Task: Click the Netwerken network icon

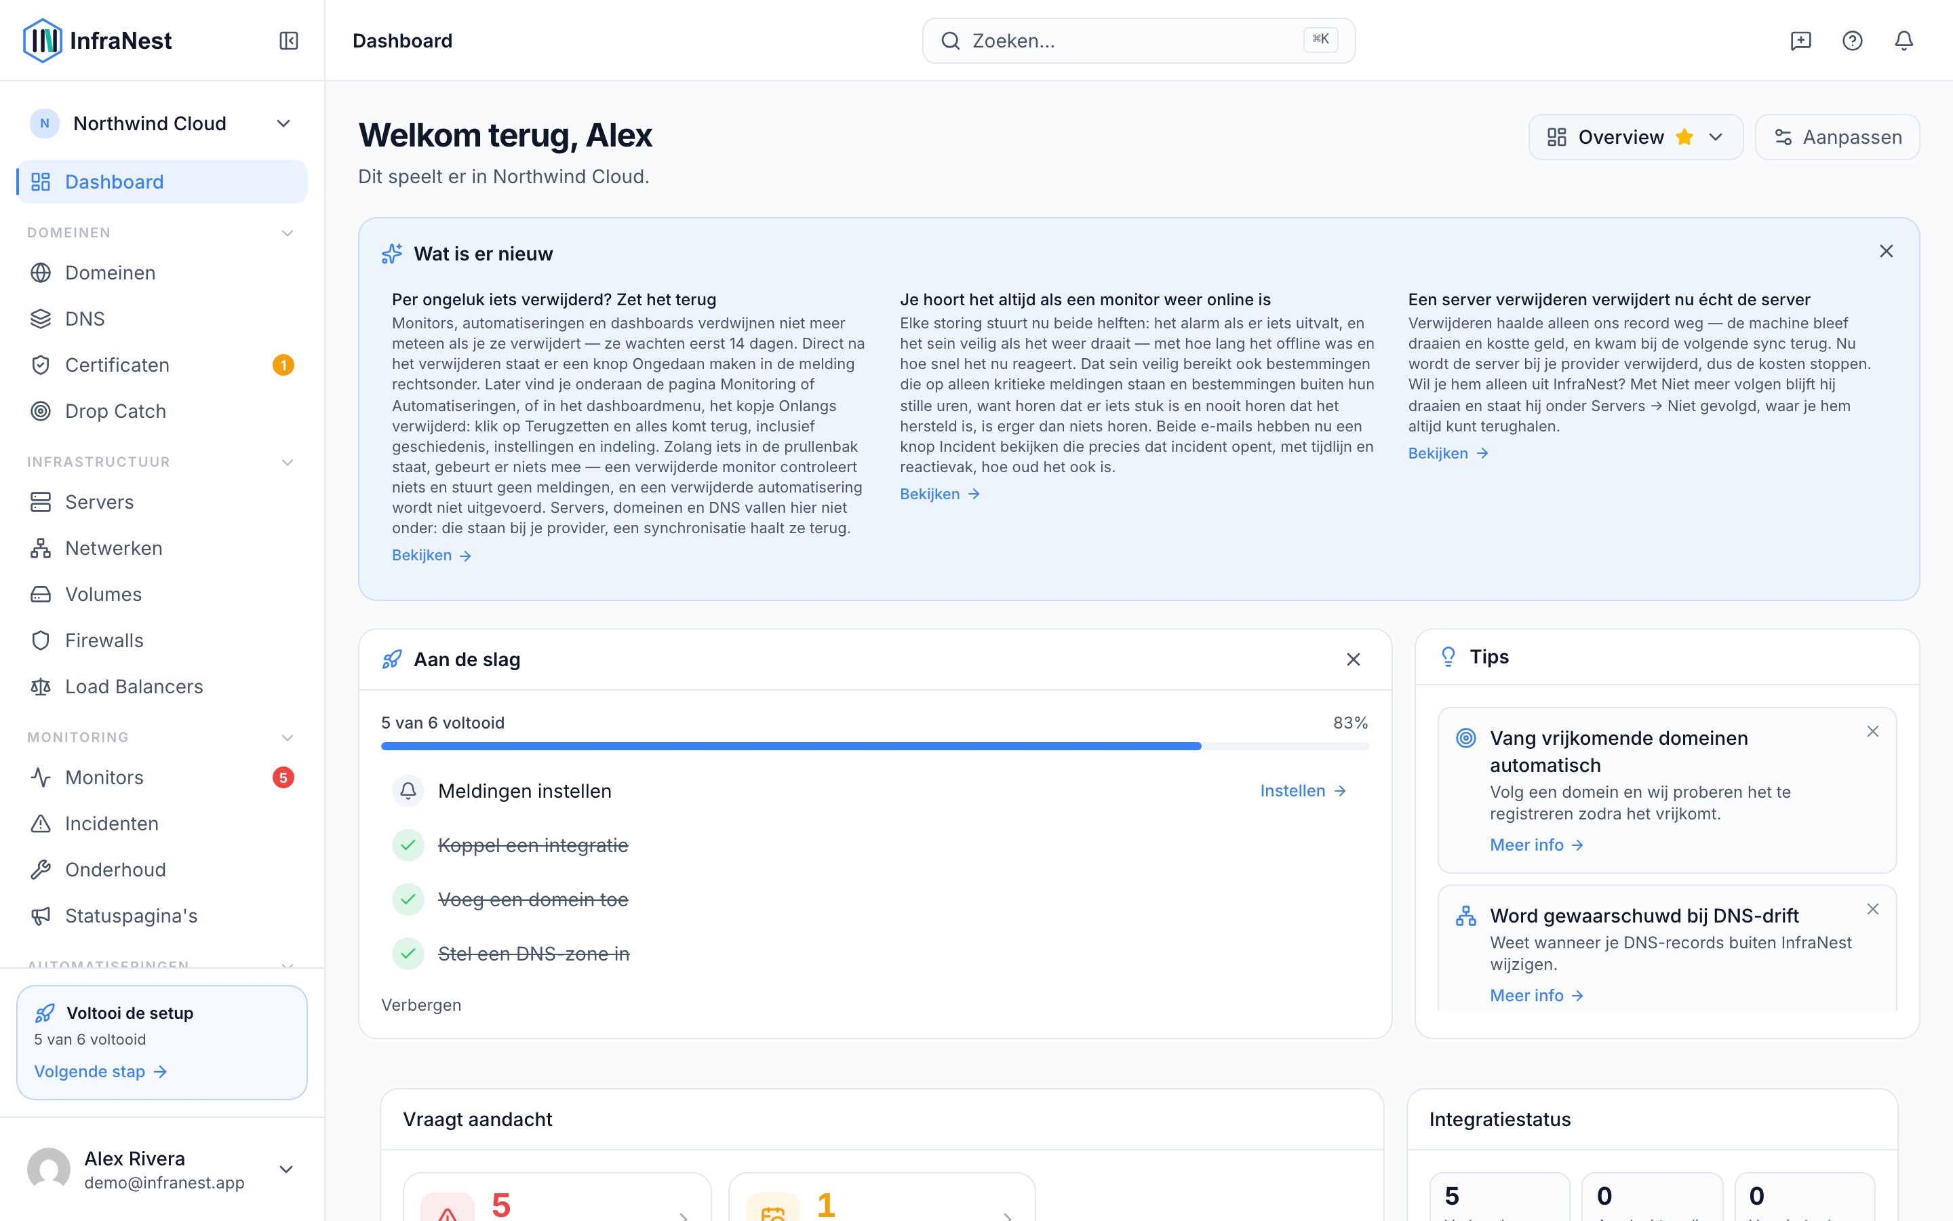Action: click(41, 548)
